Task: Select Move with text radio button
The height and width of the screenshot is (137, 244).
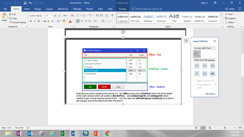Action: point(195,81)
